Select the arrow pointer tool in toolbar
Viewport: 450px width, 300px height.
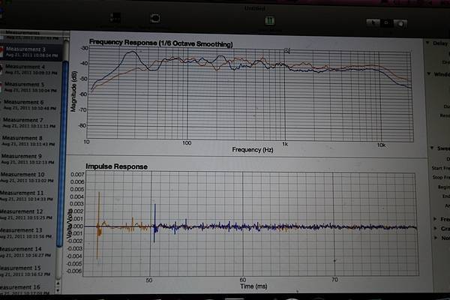[x=373, y=22]
